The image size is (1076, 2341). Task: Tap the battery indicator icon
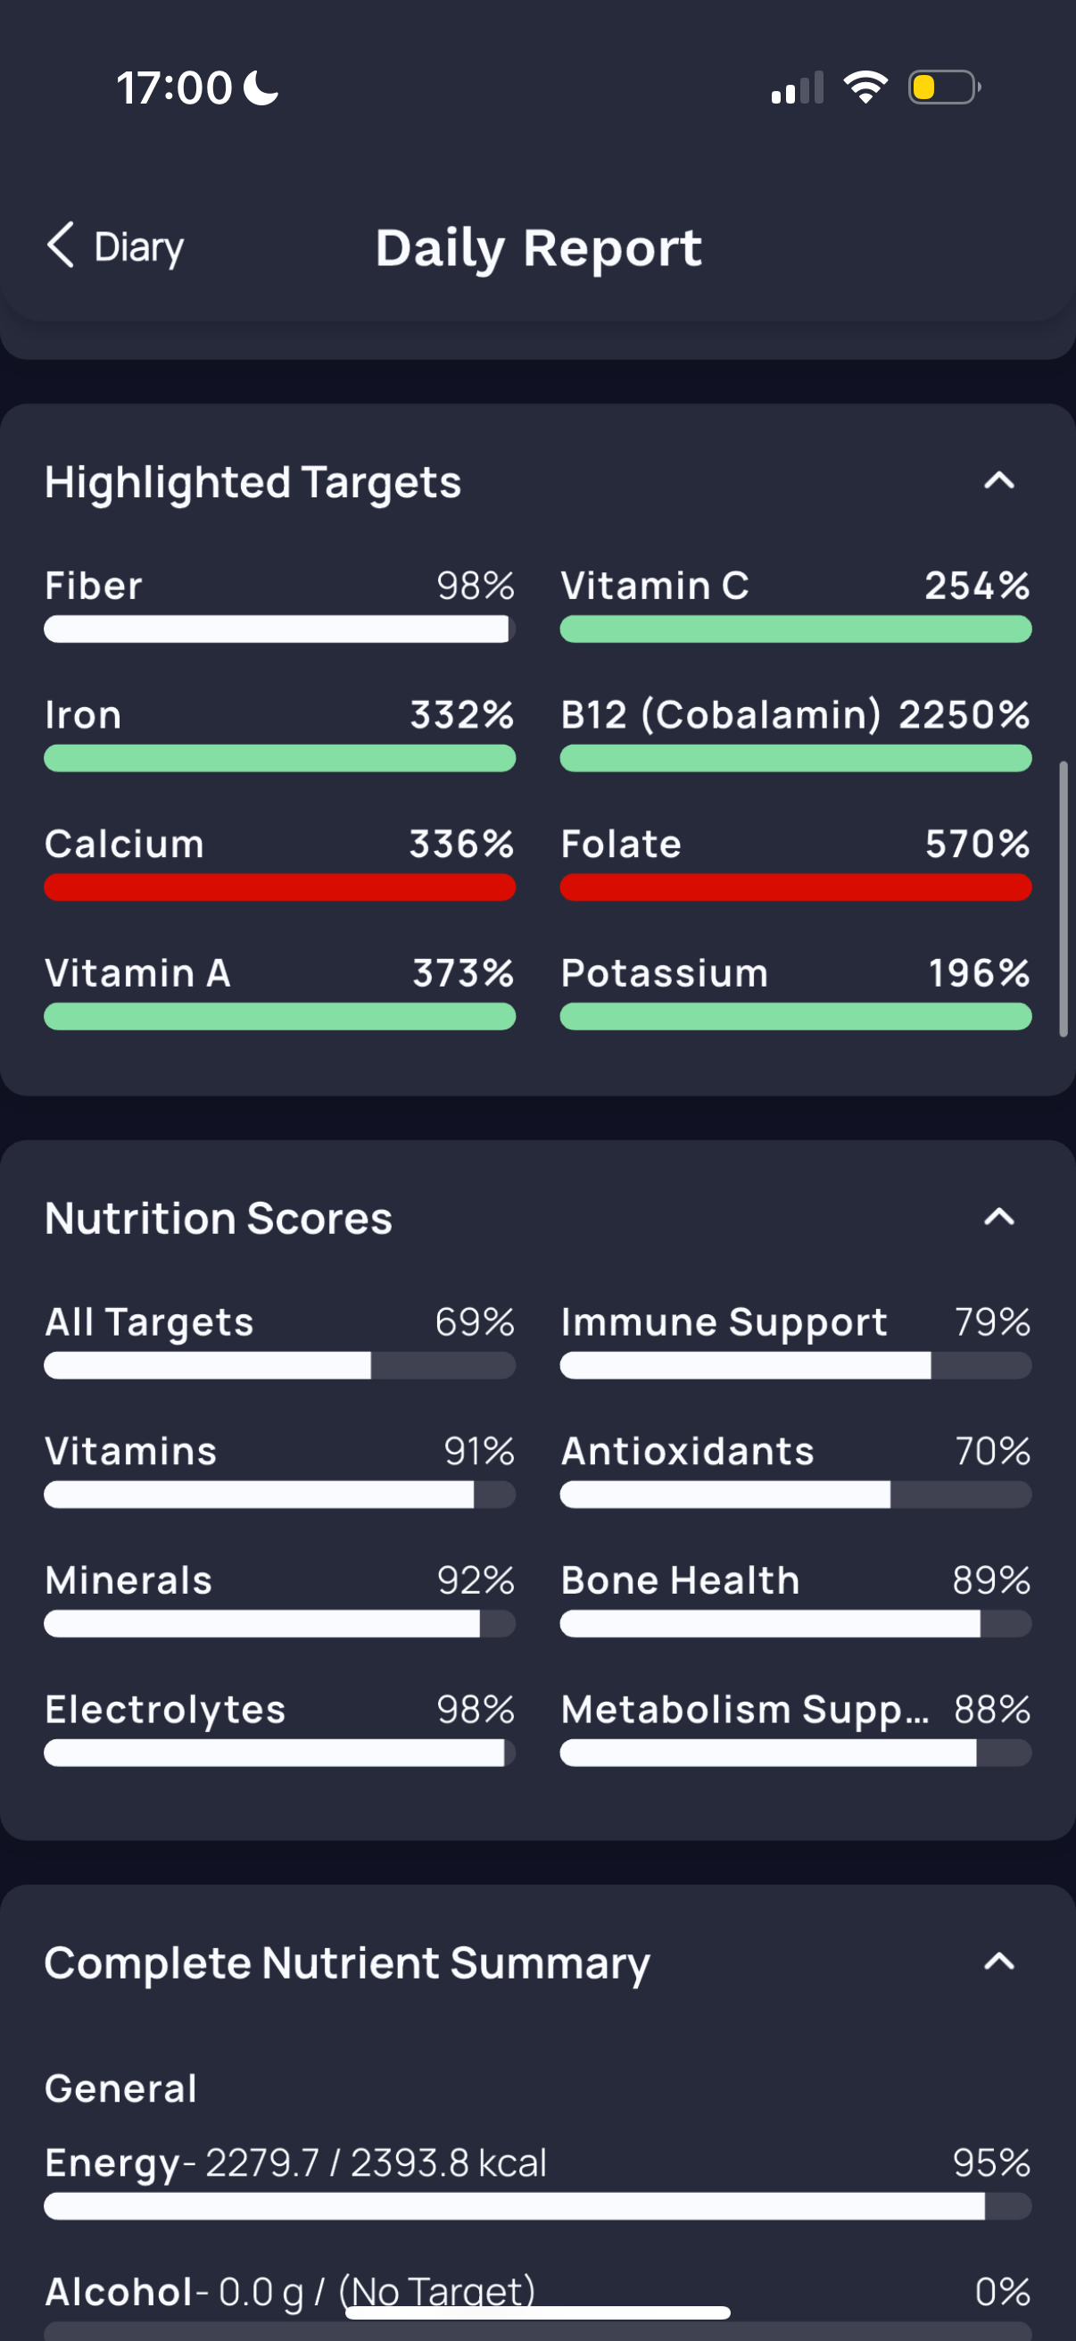tap(944, 87)
